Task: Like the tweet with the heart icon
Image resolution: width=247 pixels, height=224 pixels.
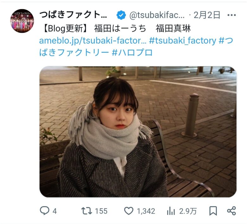Action: click(129, 211)
